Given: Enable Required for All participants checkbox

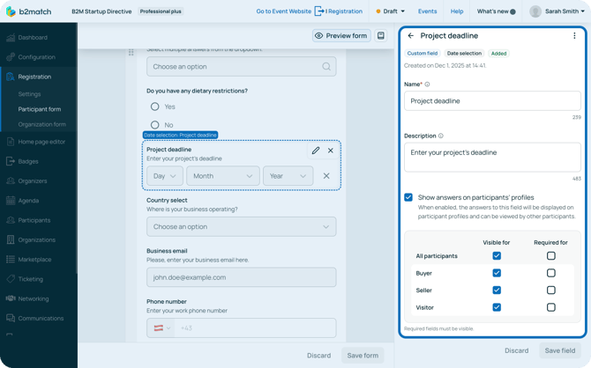Looking at the screenshot, I should (x=550, y=256).
